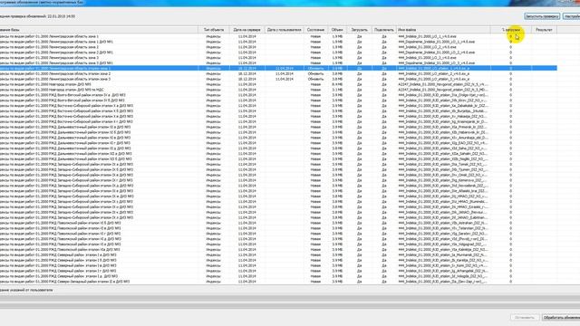Click the '3.1 МБ' size cell

[x=337, y=90]
